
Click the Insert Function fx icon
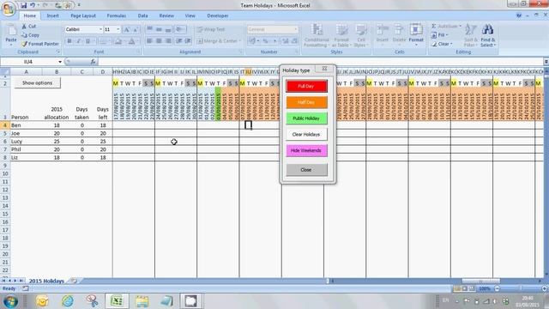click(x=93, y=62)
